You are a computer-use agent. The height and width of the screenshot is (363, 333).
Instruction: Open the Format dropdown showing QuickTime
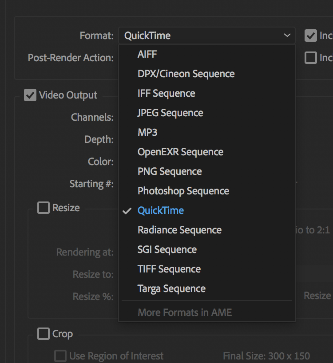pos(207,36)
